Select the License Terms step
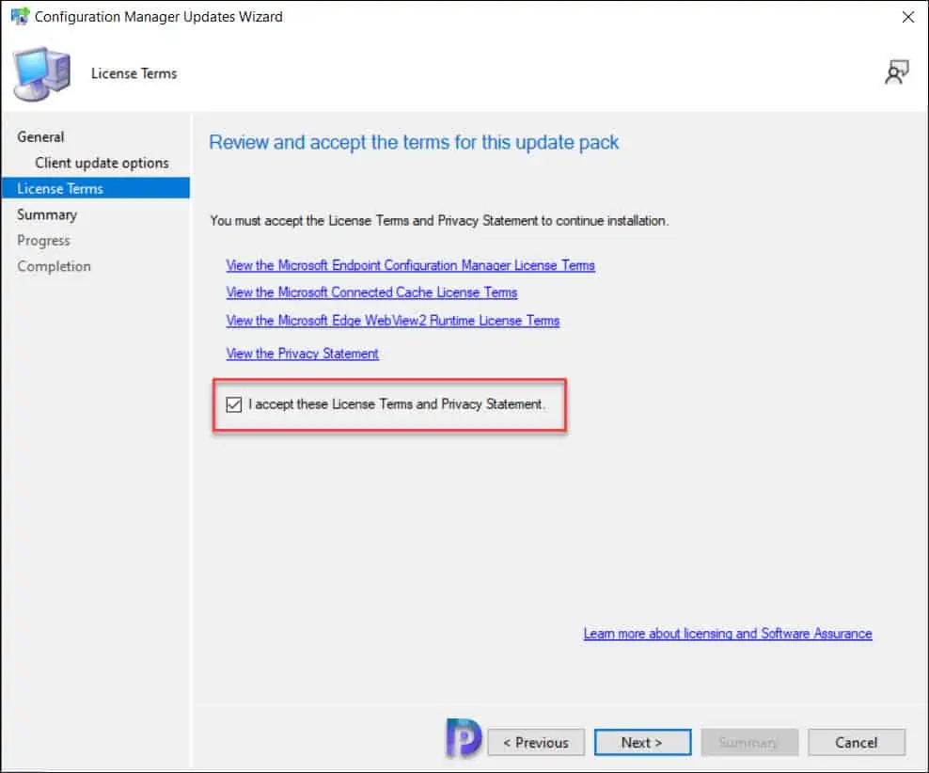Screen dimensions: 929x773 [x=95, y=188]
